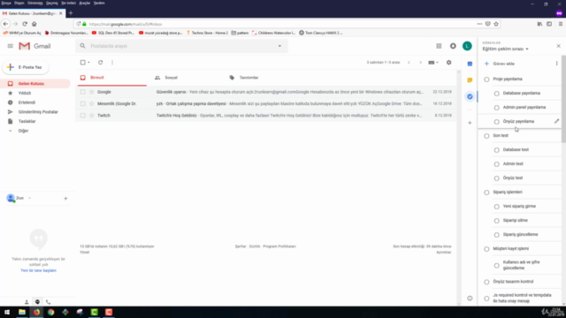Select the Google email checkbox
566x318 pixels.
click(82, 92)
